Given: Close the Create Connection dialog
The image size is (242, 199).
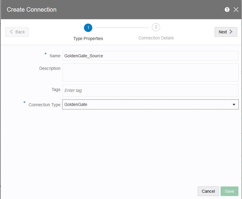Looking at the screenshot, I should click(236, 10).
